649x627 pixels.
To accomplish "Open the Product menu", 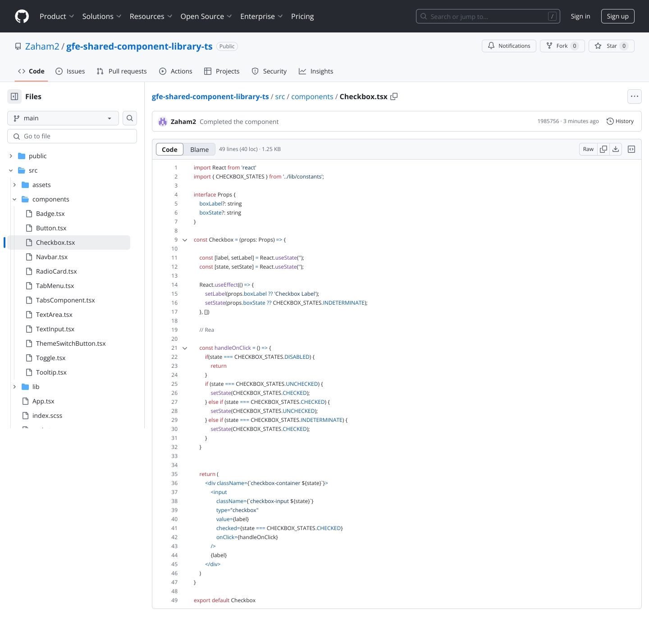I will click(x=57, y=16).
